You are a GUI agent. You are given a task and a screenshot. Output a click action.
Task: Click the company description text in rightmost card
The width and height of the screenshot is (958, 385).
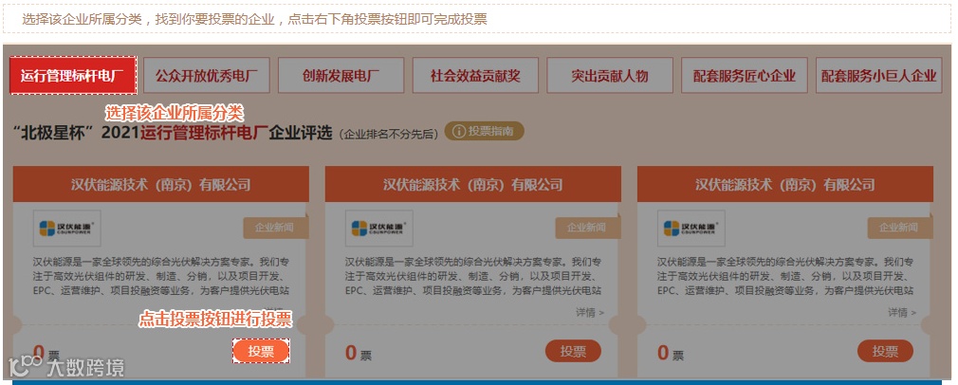tap(785, 277)
